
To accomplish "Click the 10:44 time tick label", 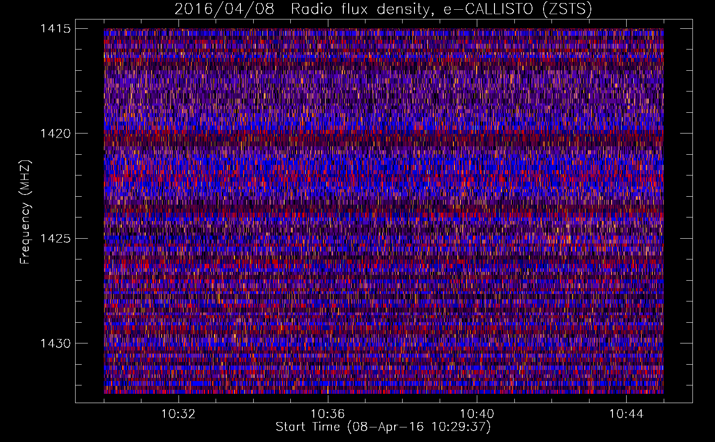I will pos(627,414).
